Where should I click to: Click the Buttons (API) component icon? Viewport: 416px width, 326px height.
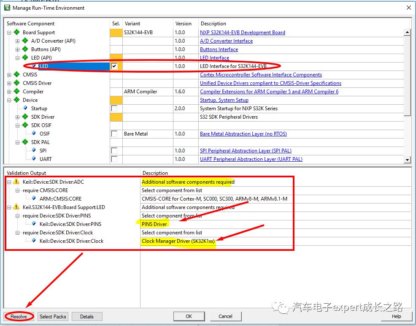tap(25, 49)
